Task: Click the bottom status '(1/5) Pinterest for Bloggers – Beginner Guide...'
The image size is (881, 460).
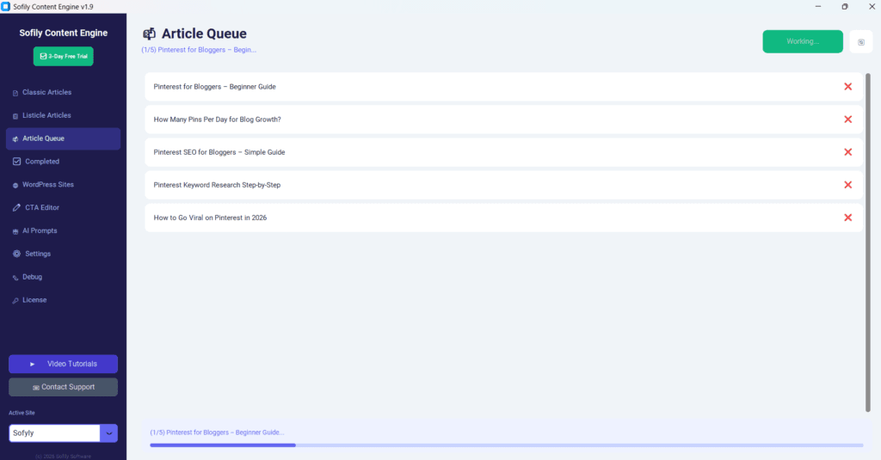Action: click(x=217, y=432)
